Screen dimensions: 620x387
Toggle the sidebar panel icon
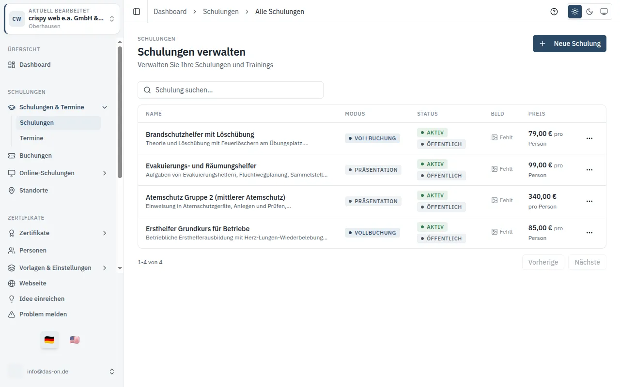(x=137, y=12)
